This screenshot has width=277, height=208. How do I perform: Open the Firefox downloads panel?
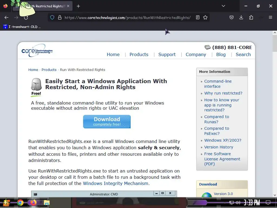[241, 17]
